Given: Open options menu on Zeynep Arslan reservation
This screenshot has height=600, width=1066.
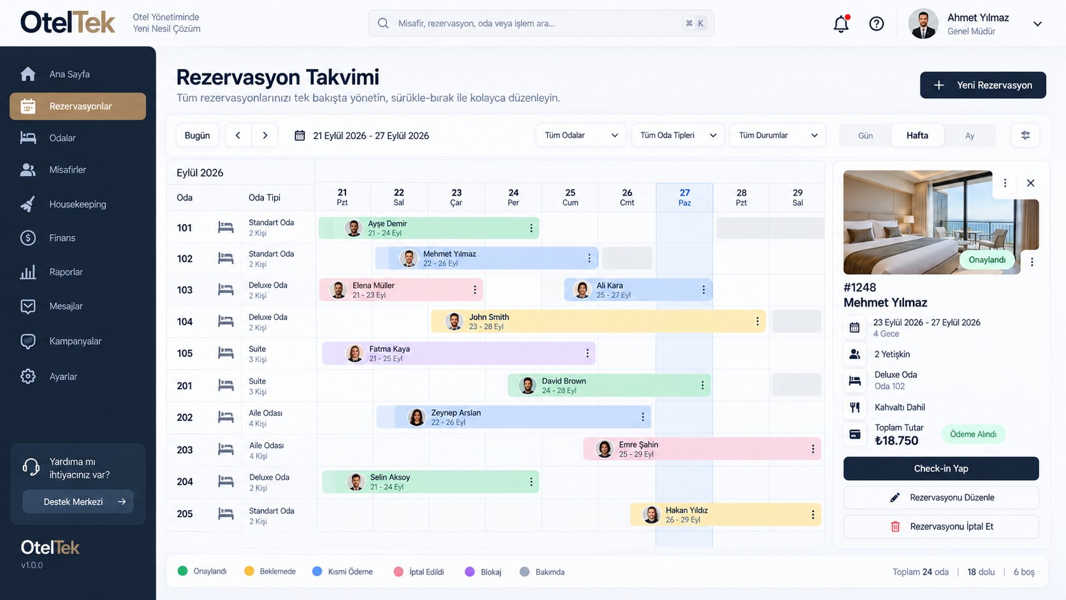Looking at the screenshot, I should pos(643,417).
